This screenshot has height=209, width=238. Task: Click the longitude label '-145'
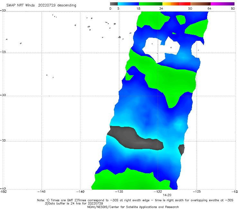click(41, 192)
